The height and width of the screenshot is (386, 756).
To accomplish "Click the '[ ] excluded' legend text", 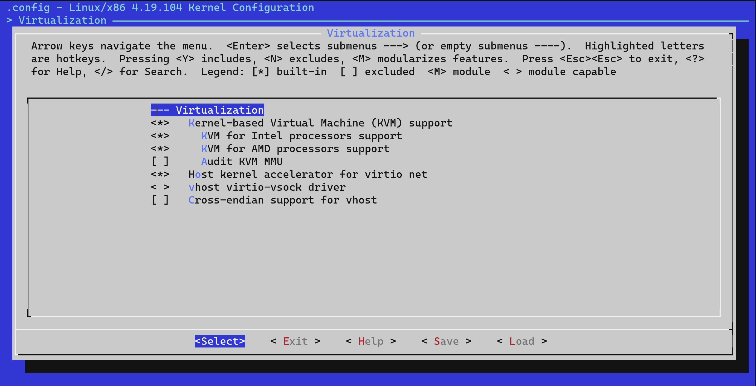I will click(x=377, y=72).
